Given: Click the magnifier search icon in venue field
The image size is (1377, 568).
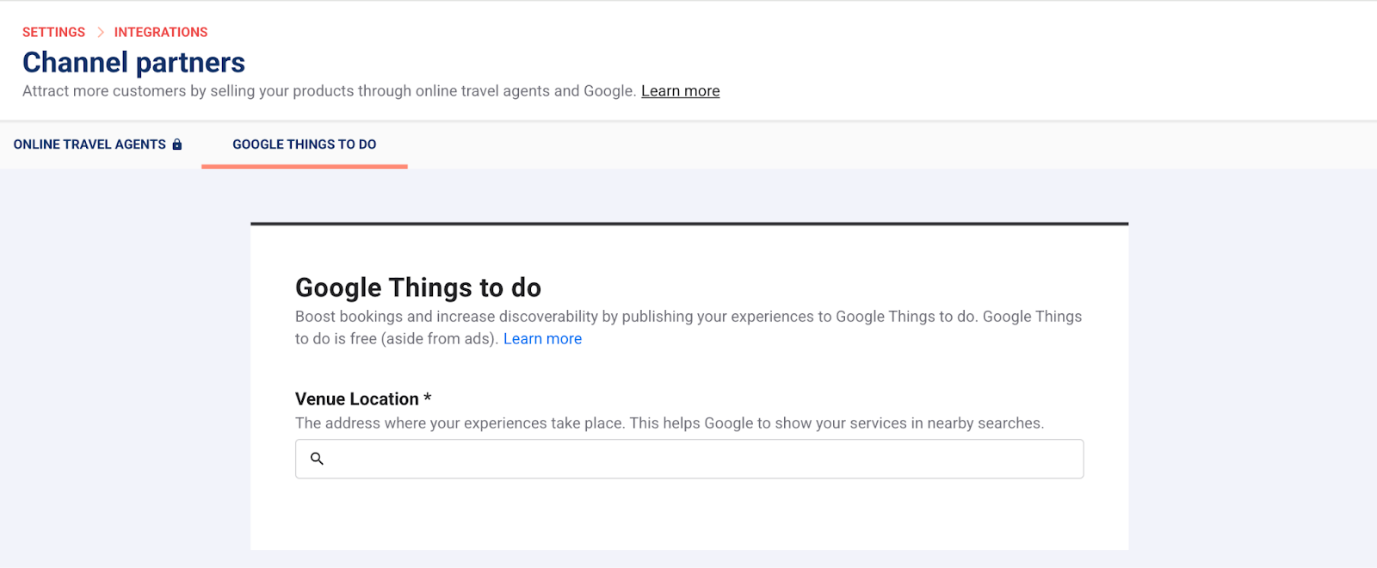Looking at the screenshot, I should pos(317,459).
